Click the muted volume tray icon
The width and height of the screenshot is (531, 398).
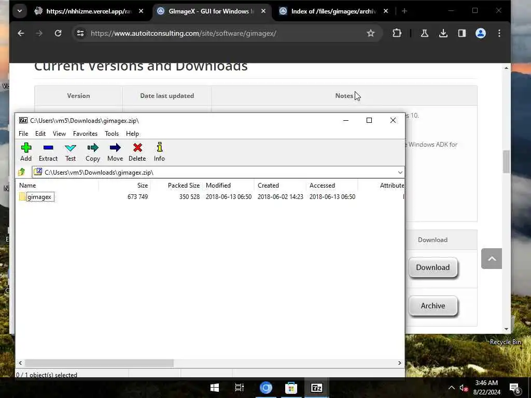(464, 388)
